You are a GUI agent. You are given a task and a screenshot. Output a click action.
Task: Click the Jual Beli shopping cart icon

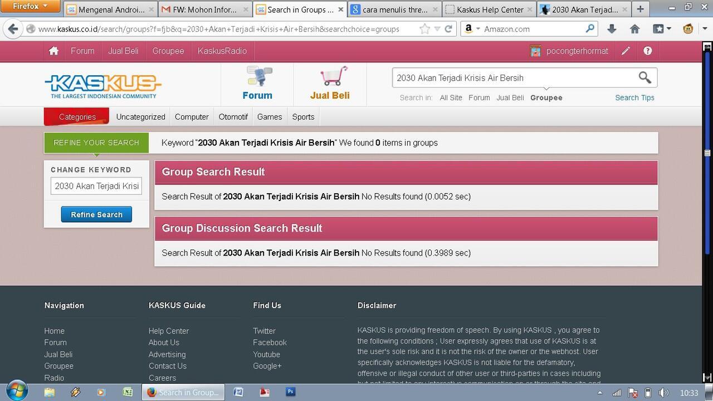(x=334, y=76)
